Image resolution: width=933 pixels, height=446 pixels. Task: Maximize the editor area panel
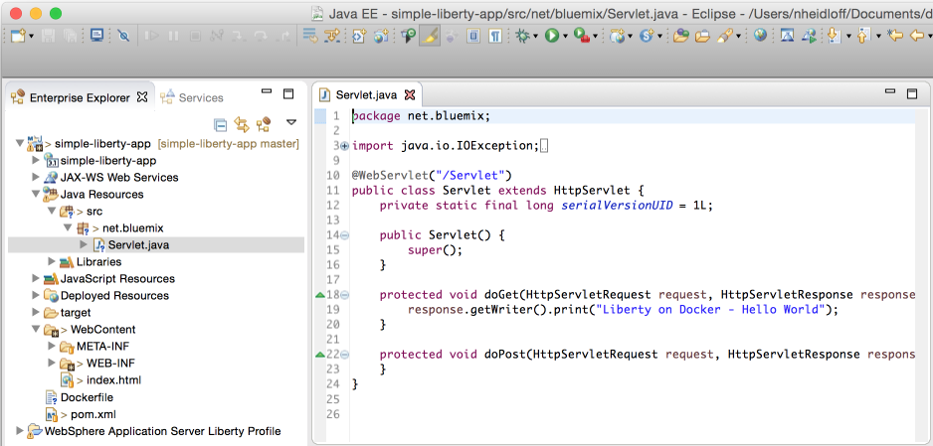[x=911, y=93]
